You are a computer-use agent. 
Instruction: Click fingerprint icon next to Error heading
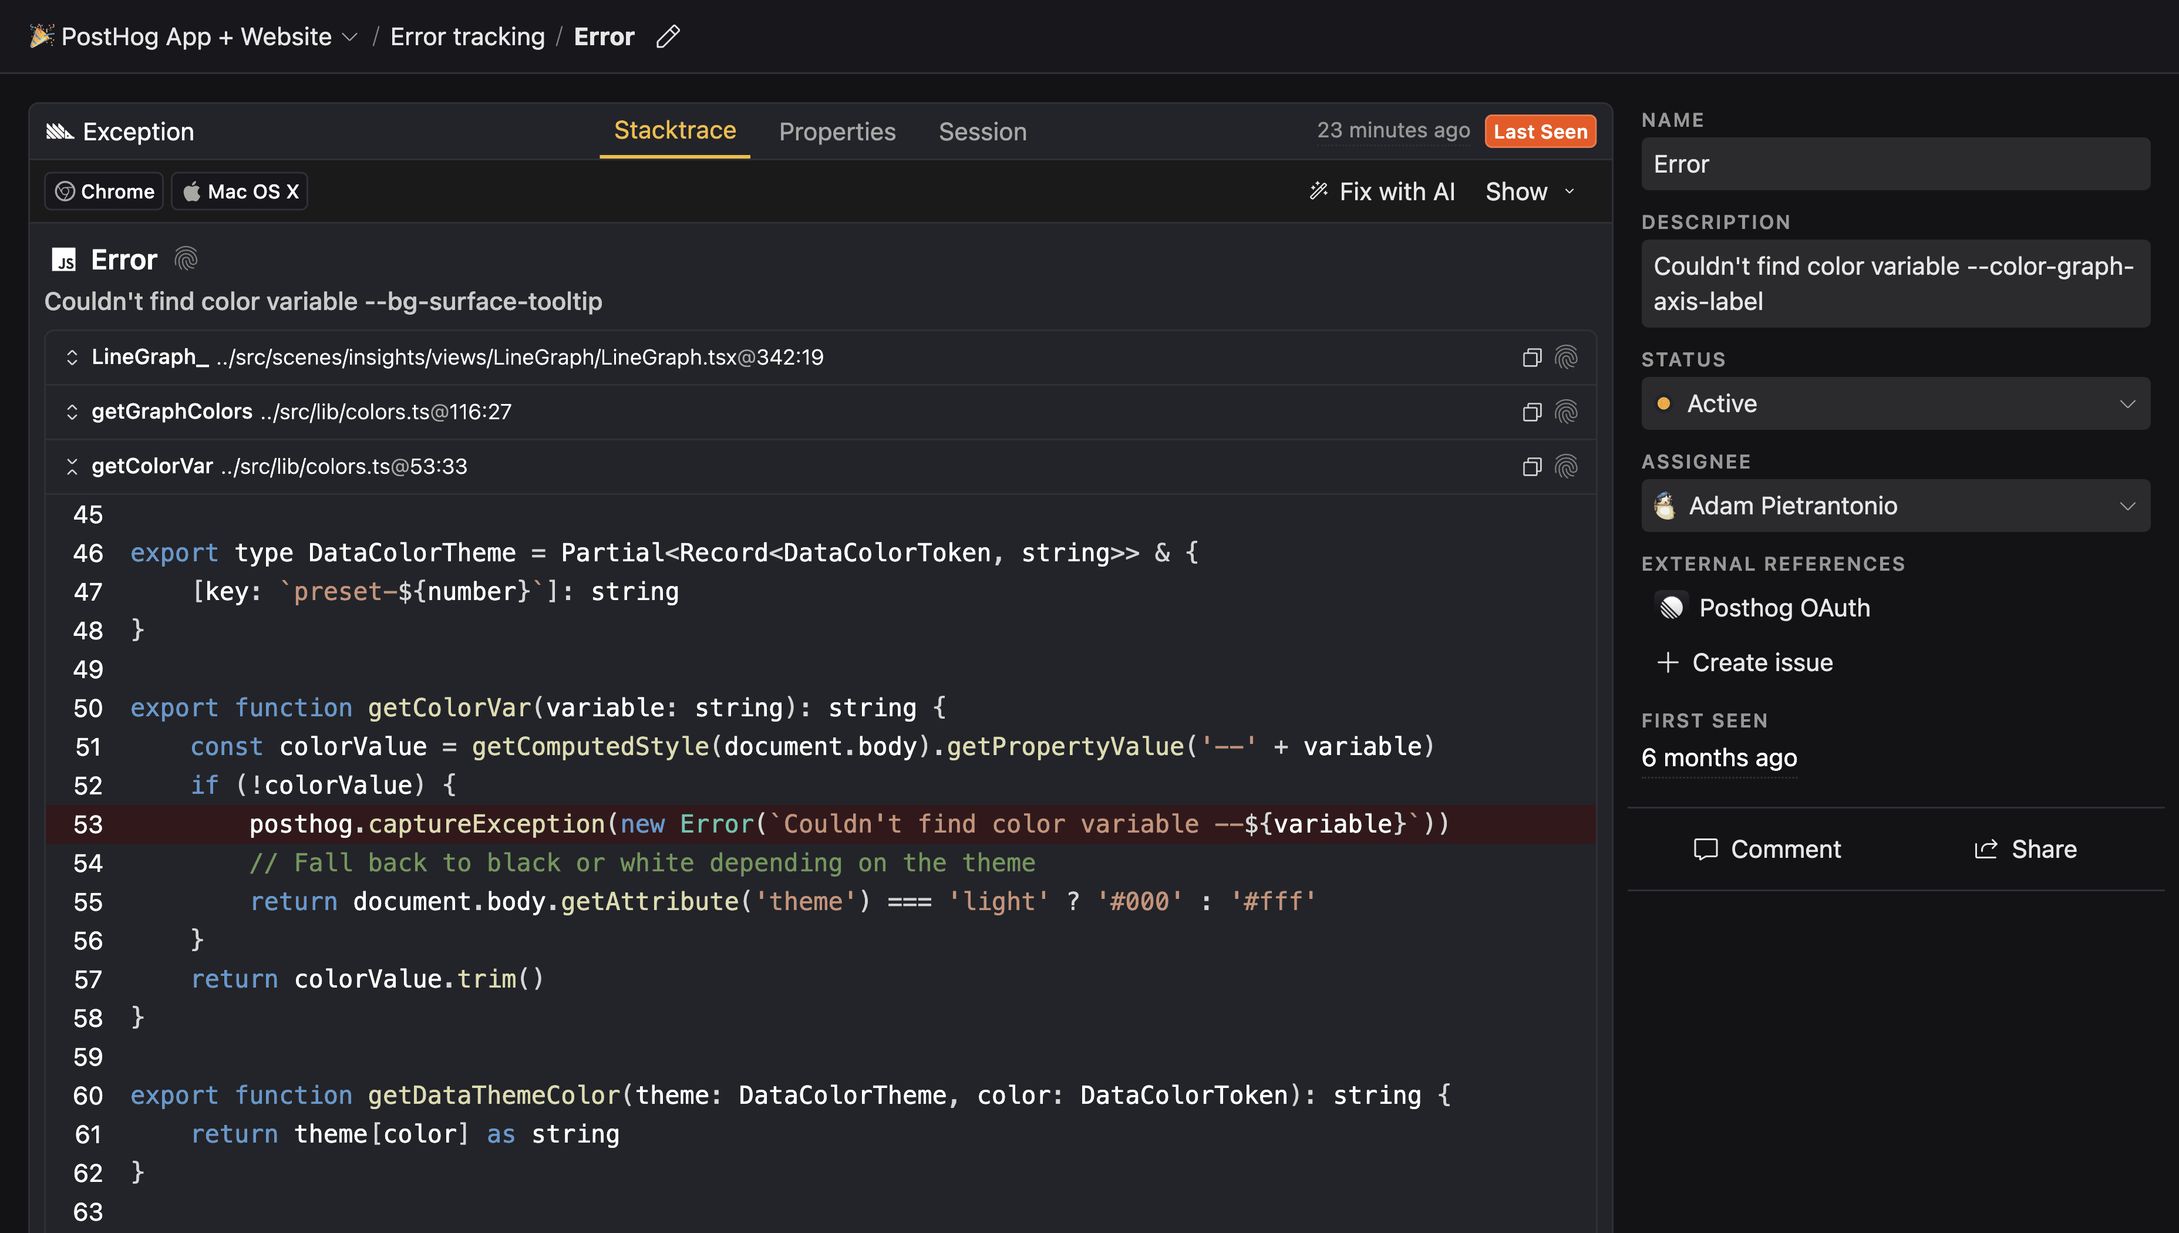(186, 259)
